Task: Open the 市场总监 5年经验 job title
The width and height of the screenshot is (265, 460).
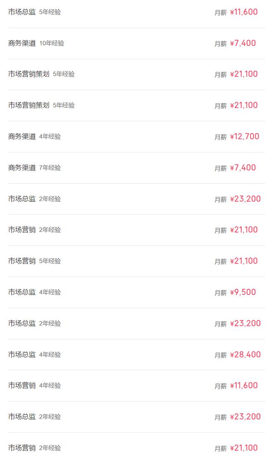Action: pos(22,12)
